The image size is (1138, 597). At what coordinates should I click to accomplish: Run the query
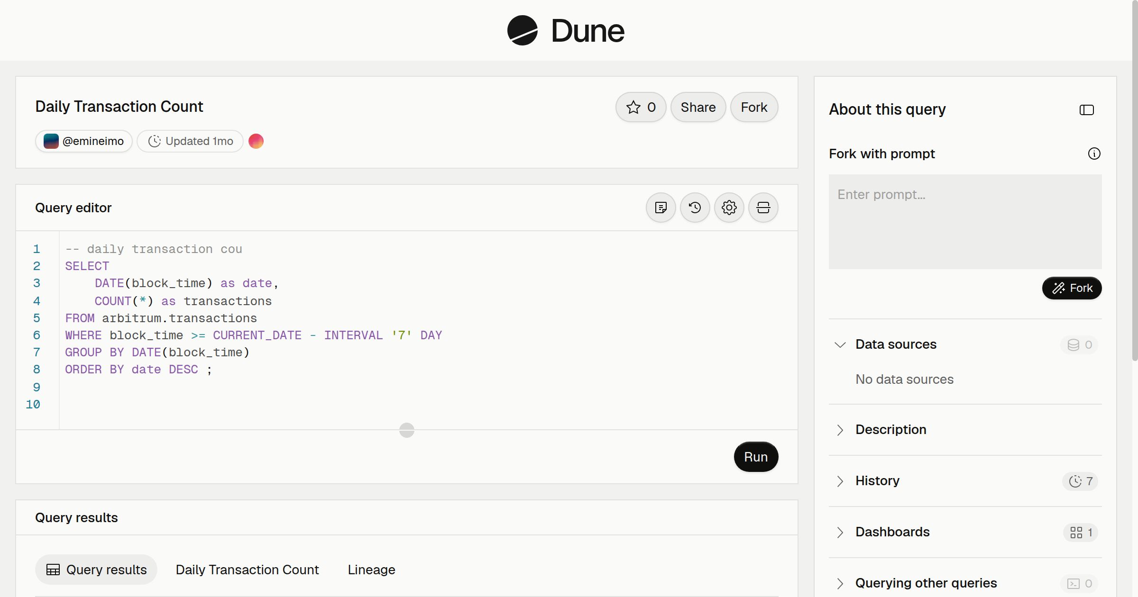(756, 457)
